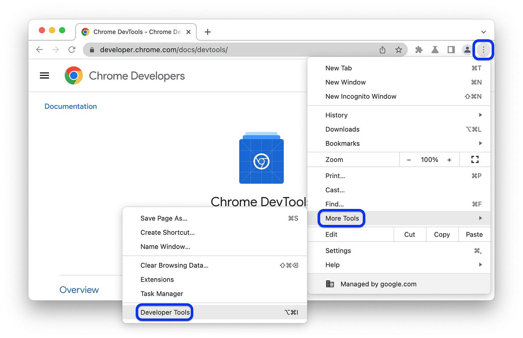Click the Documentation link
The height and width of the screenshot is (338, 523).
tap(71, 106)
